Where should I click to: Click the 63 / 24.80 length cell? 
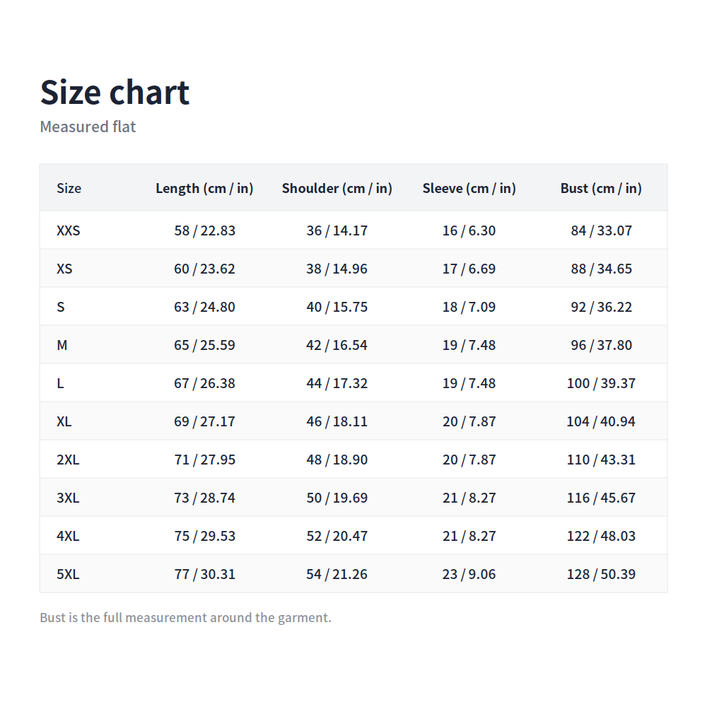205,307
